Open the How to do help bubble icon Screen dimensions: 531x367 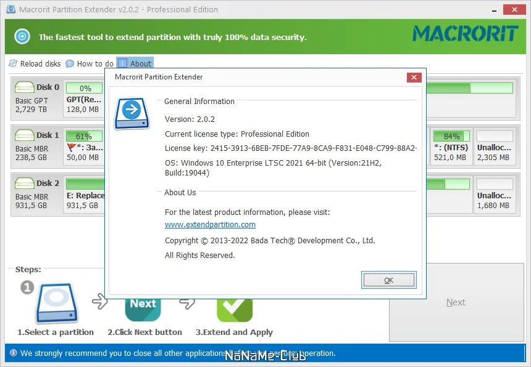[x=69, y=63]
